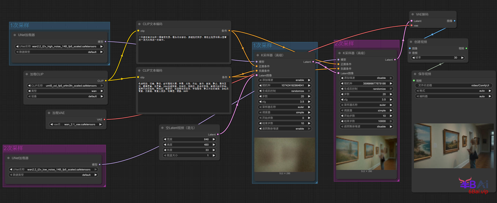Open vae名称 dropdown showing wan_2.1_vae.safetensors

pyautogui.click(x=76, y=124)
